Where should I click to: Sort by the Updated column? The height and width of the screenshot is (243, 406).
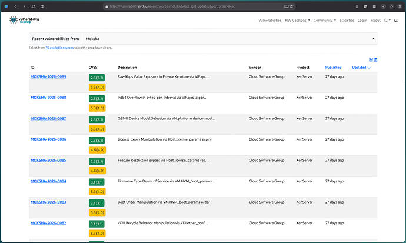pyautogui.click(x=361, y=68)
